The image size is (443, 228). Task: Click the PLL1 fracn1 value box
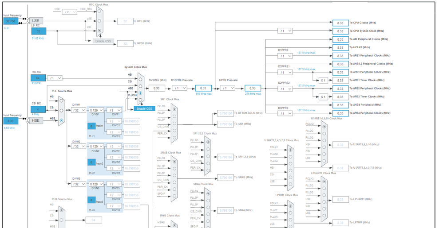(x=91, y=126)
